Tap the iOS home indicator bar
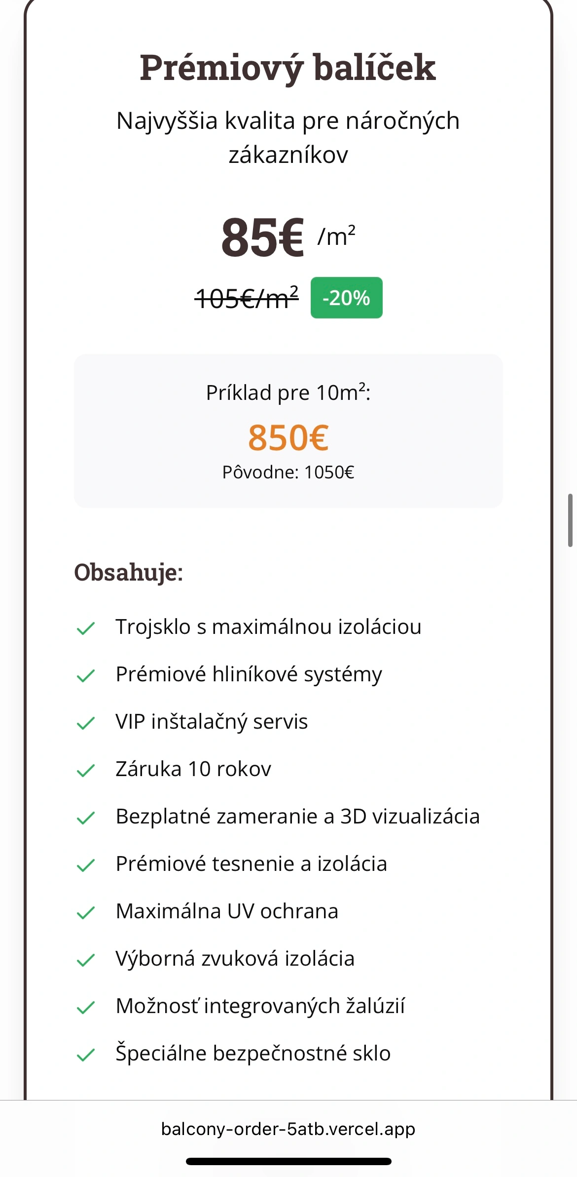The width and height of the screenshot is (577, 1177). (x=288, y=1161)
